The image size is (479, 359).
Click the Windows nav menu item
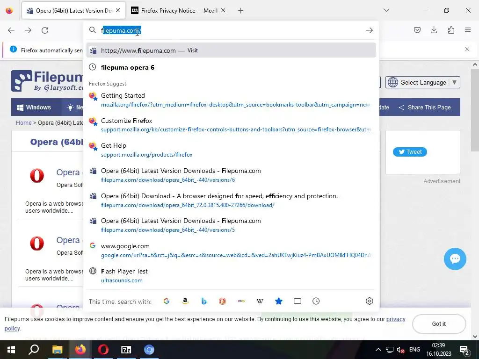[34, 108]
